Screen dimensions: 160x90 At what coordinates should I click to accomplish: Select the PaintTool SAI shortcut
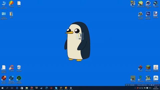click(x=140, y=4)
